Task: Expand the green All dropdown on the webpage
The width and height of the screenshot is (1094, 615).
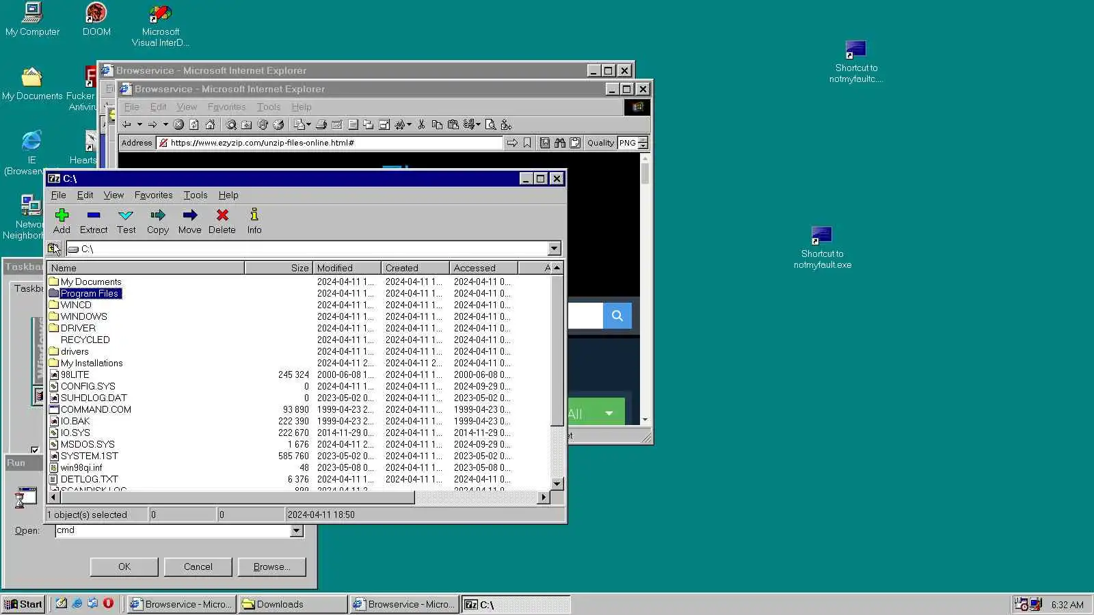Action: point(609,413)
